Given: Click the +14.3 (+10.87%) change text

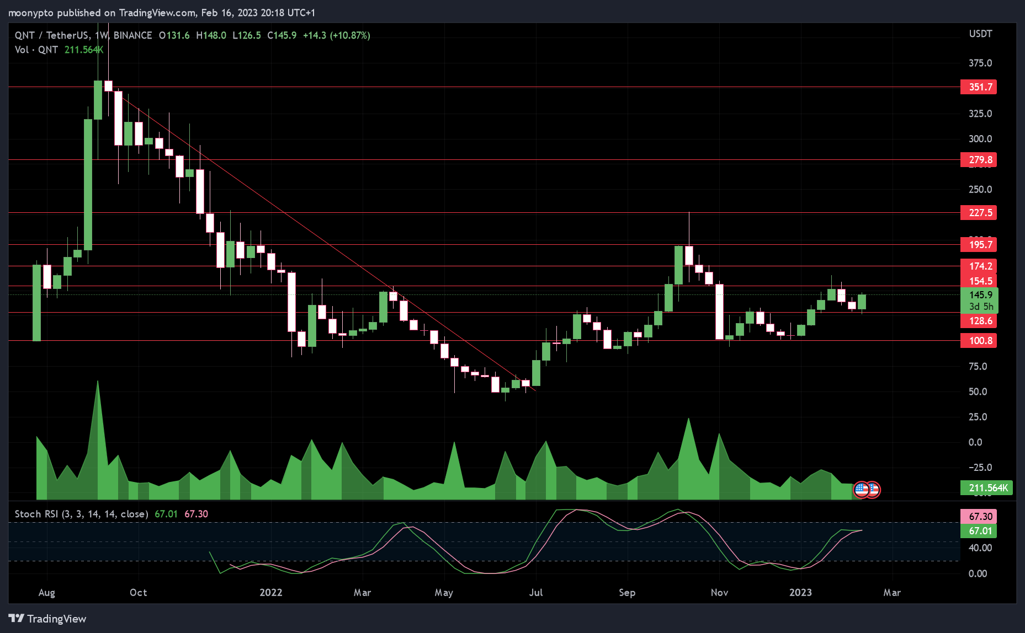Looking at the screenshot, I should click(x=337, y=35).
